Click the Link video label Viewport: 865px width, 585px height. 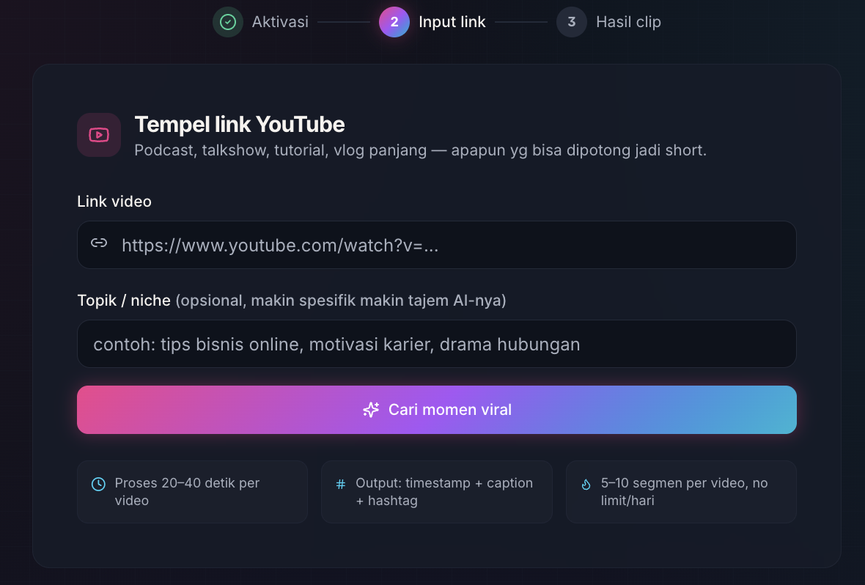[114, 202]
